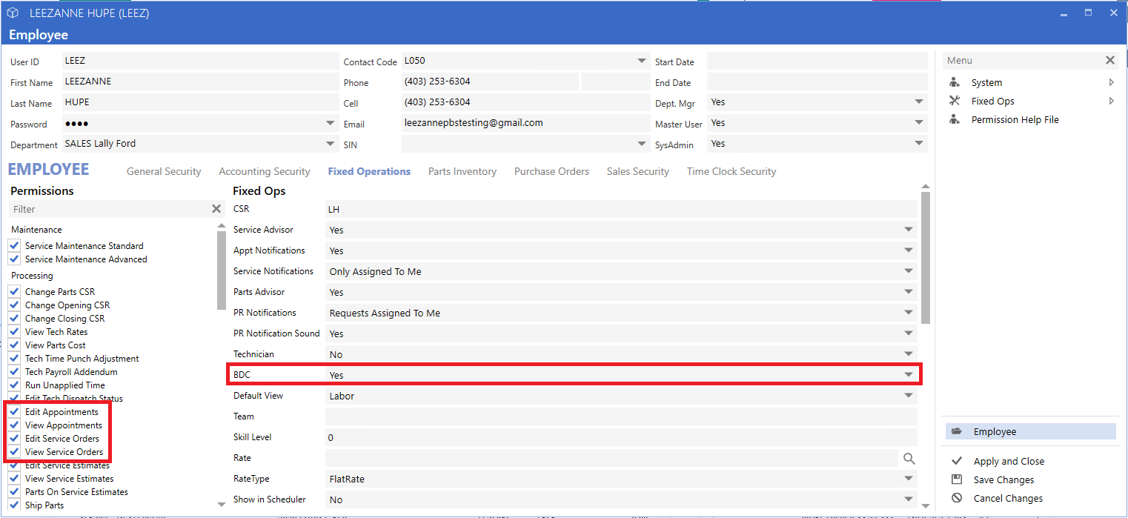Click the Apply and Close checkmark icon
Viewport: 1128px width, 518px height.
click(957, 461)
